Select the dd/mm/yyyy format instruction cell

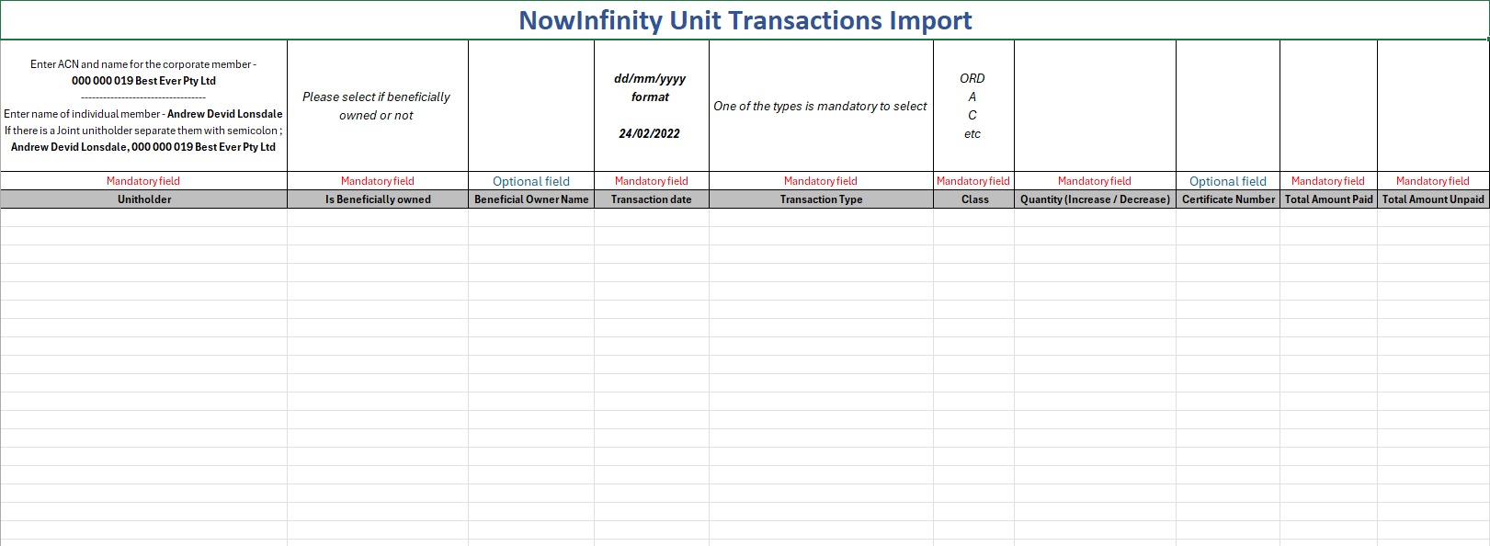[x=651, y=106]
